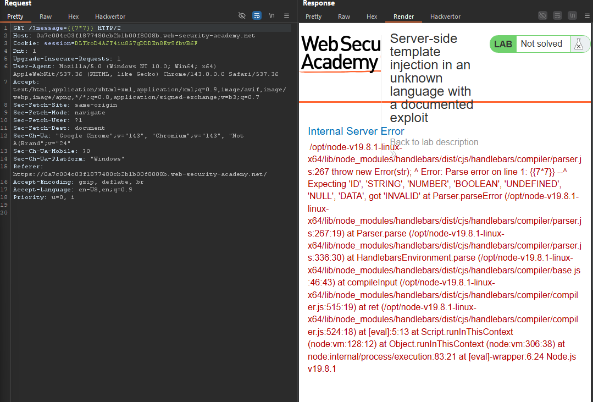
Task: Click the Not solved status label
Action: (x=541, y=44)
